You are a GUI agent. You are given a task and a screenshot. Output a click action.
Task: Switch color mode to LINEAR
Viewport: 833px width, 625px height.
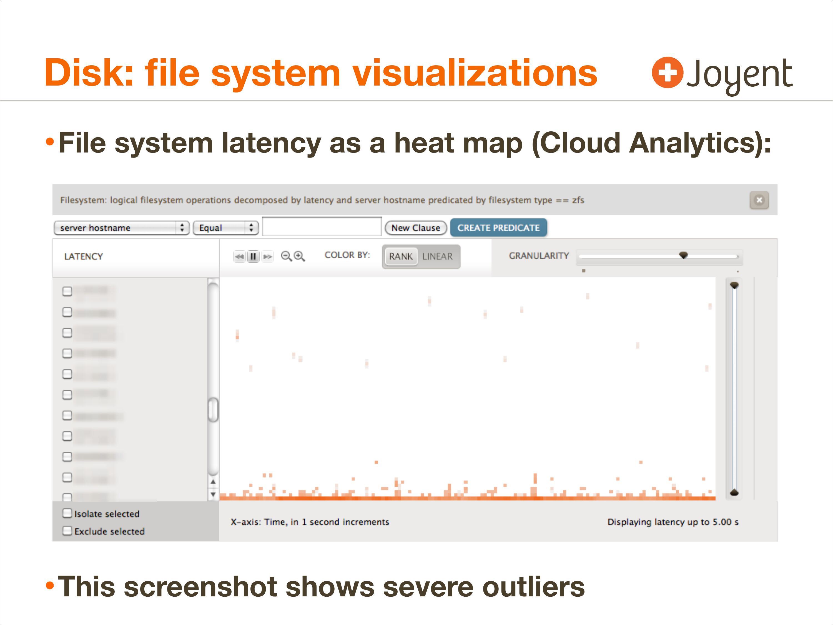[x=437, y=257]
